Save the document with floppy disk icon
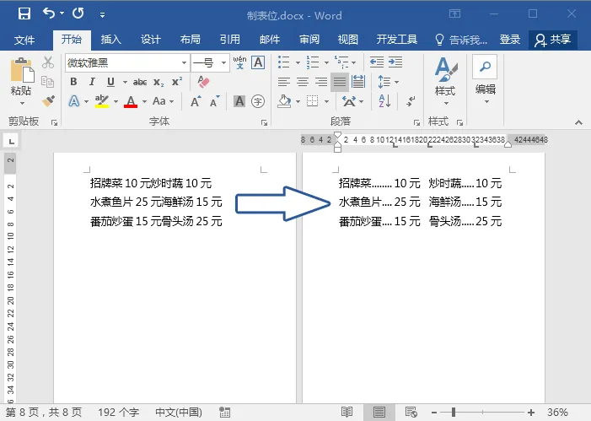The image size is (591, 421). tap(24, 14)
